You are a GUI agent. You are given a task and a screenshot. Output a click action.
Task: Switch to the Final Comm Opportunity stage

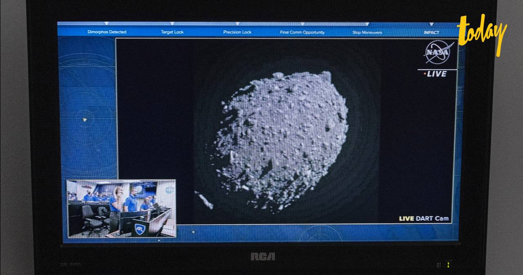point(302,32)
